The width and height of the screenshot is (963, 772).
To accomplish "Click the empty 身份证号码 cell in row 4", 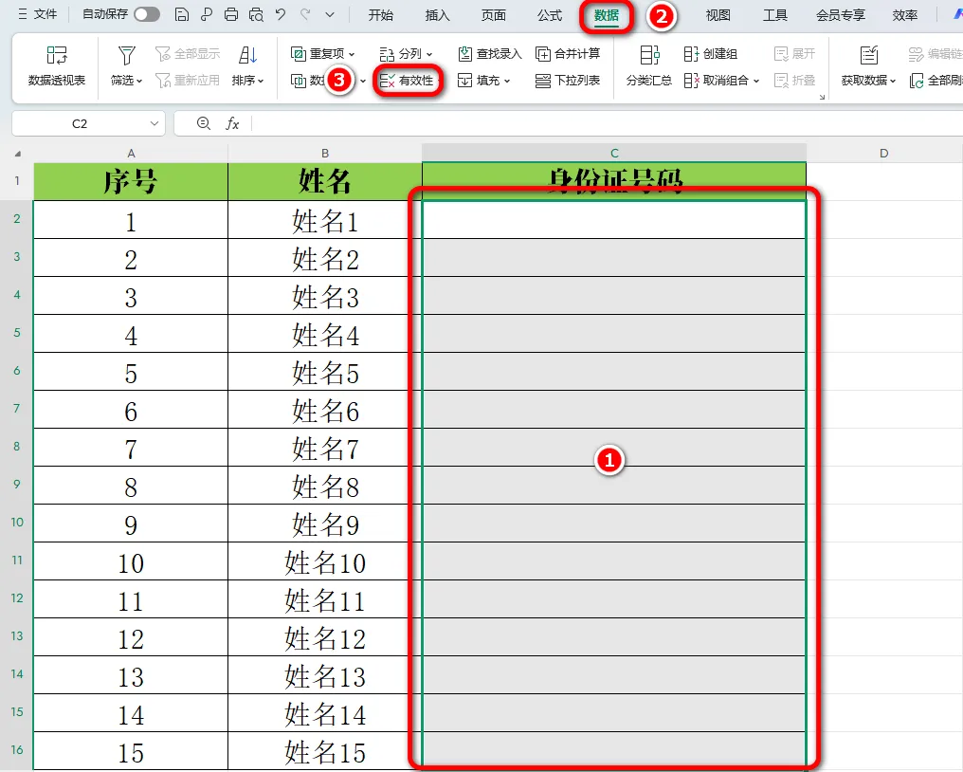I will click(x=614, y=296).
